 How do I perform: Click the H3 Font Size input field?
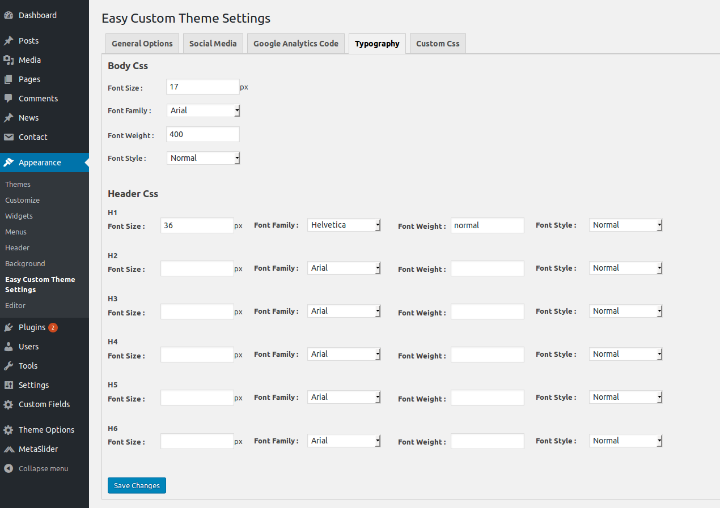(x=197, y=311)
